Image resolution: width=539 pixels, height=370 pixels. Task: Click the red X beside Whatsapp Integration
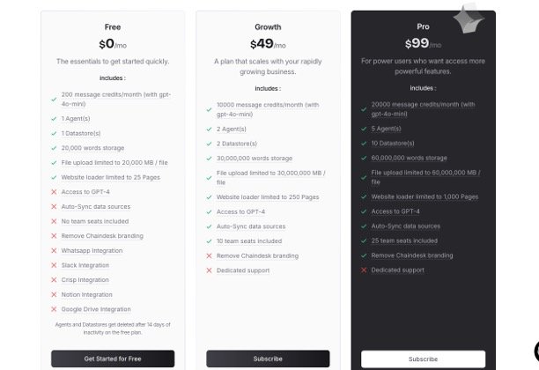point(55,250)
